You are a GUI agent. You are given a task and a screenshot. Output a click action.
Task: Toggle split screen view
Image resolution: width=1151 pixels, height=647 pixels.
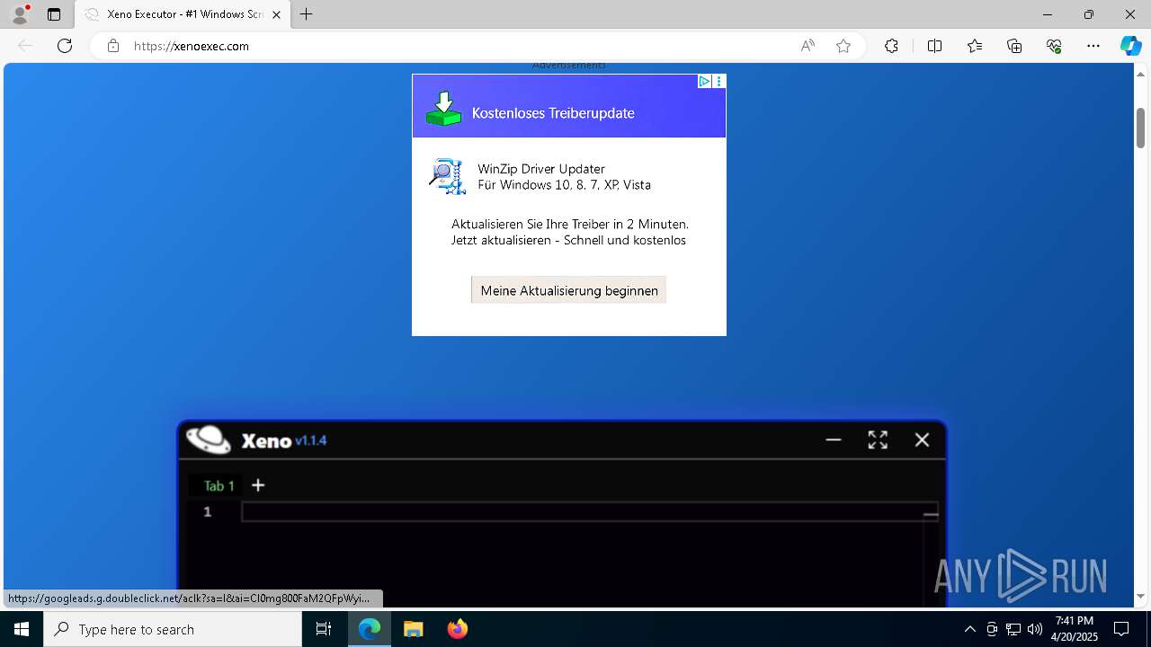click(934, 46)
